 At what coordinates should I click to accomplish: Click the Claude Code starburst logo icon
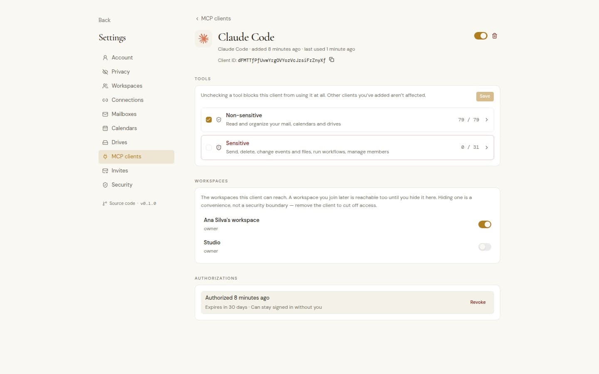[x=203, y=39]
